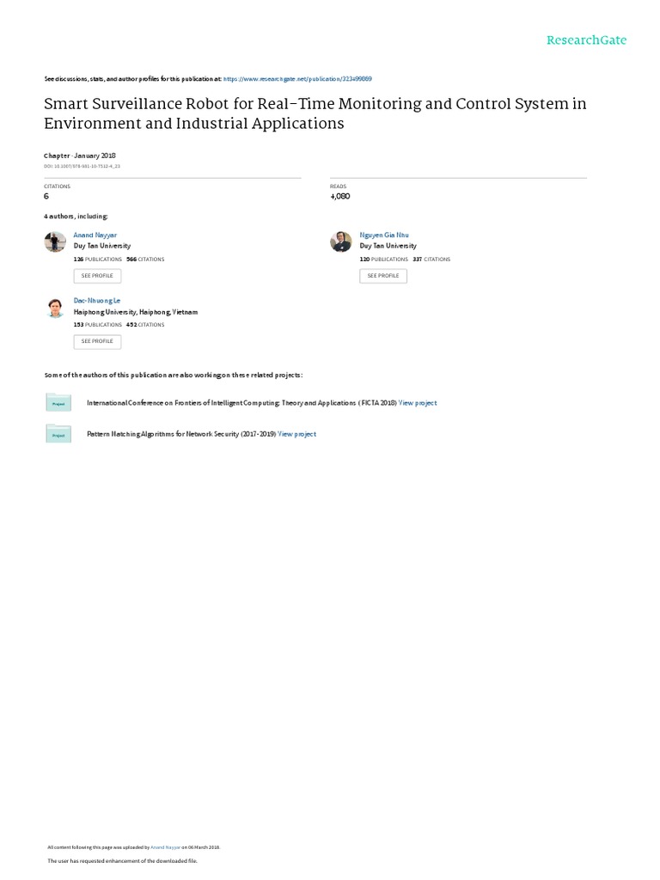The image size is (660, 880).
Task: View project for FICTA 2018 conference
Action: (x=418, y=402)
